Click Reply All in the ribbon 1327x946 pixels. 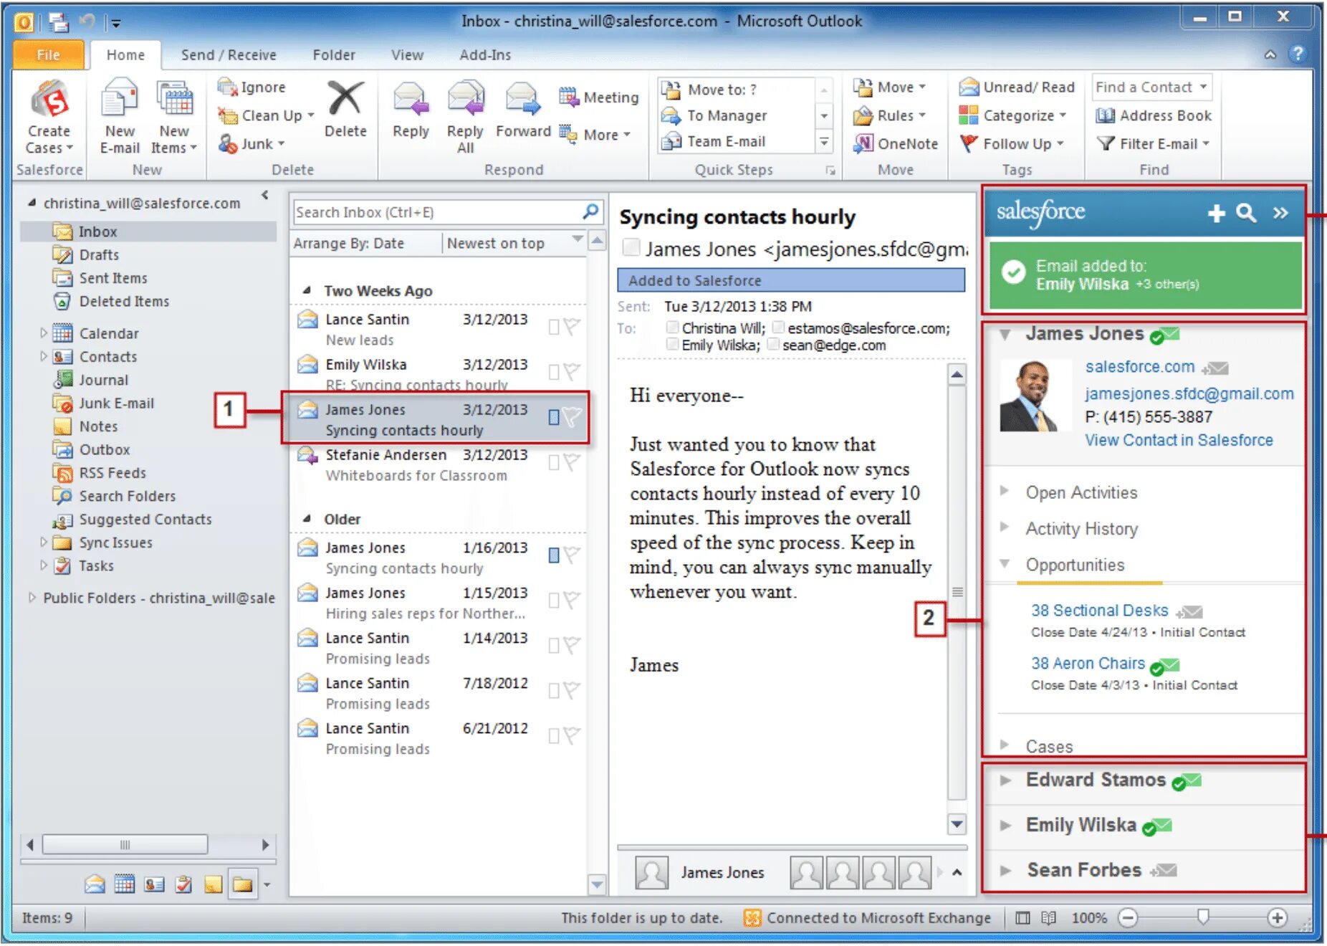pos(465,117)
